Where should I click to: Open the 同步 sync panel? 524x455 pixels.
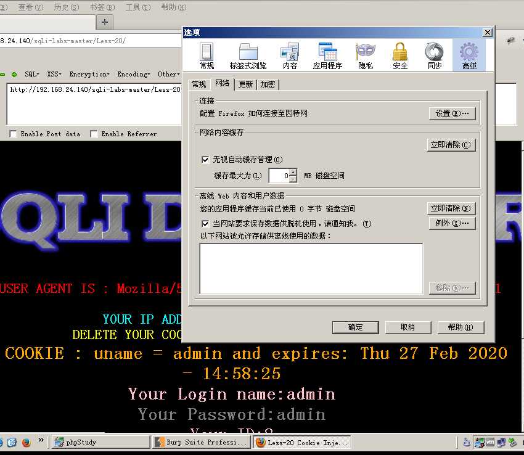(435, 56)
